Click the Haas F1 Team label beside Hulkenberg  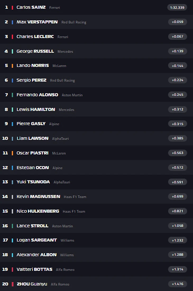click(x=74, y=211)
